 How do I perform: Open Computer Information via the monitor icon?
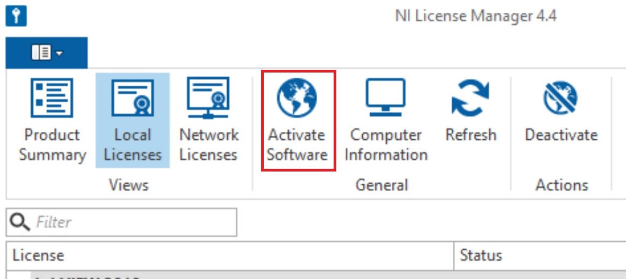tap(386, 120)
